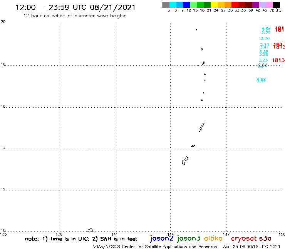
Task: Click the red cryosat satellite label
Action: click(x=244, y=238)
